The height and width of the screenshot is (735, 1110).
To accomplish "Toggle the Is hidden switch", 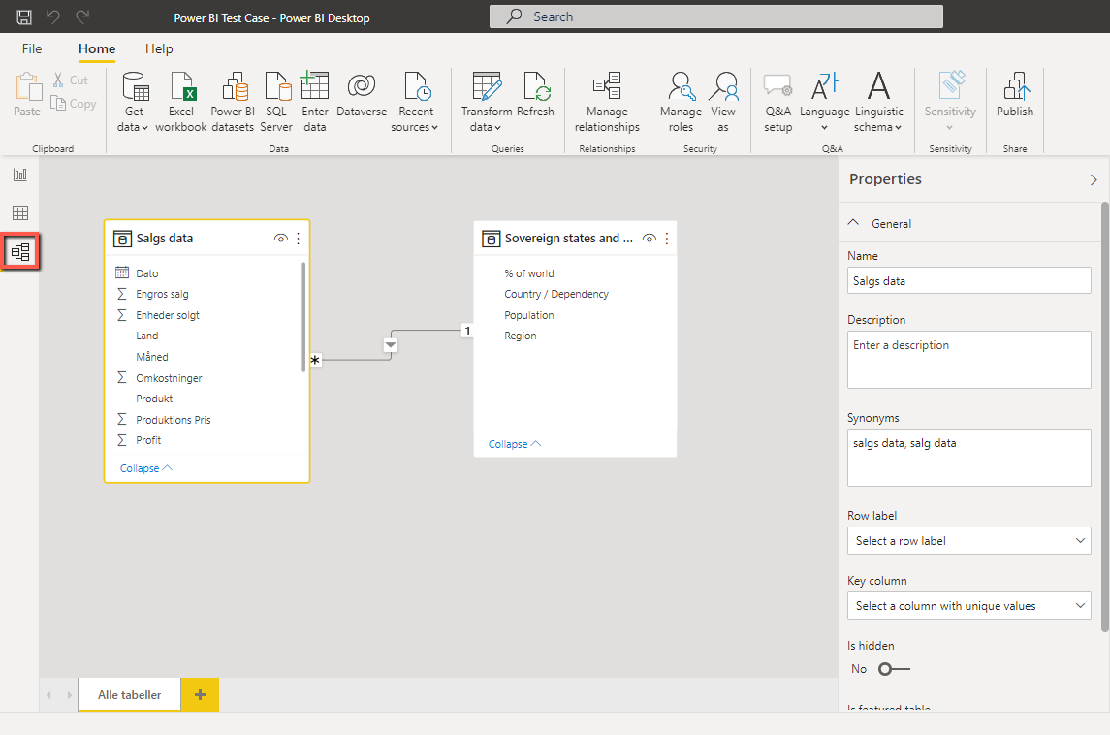I will coord(894,669).
